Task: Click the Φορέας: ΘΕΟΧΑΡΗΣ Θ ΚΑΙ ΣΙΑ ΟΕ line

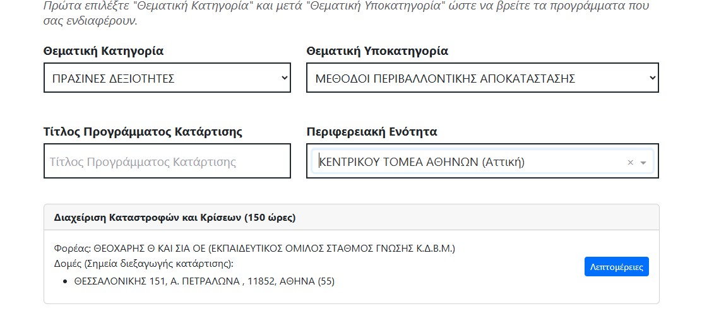Action: tap(254, 249)
